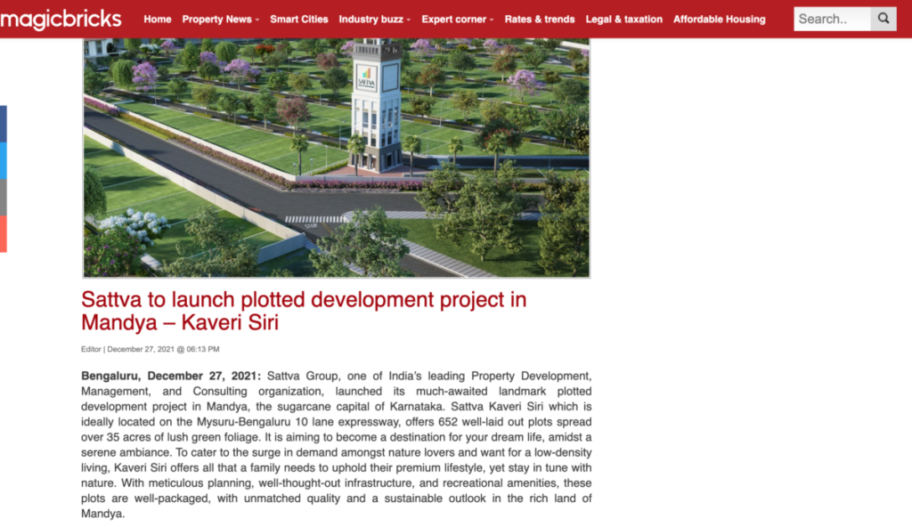Navigate to Affordable Housing
Image resolution: width=912 pixels, height=527 pixels.
(x=719, y=20)
